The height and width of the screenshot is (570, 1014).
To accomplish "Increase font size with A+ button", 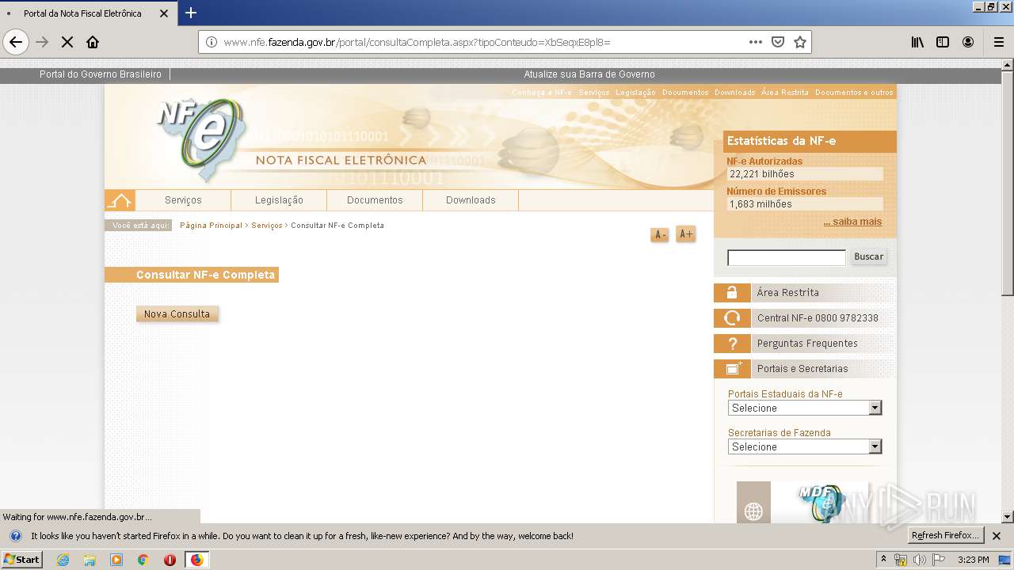I will 686,234.
